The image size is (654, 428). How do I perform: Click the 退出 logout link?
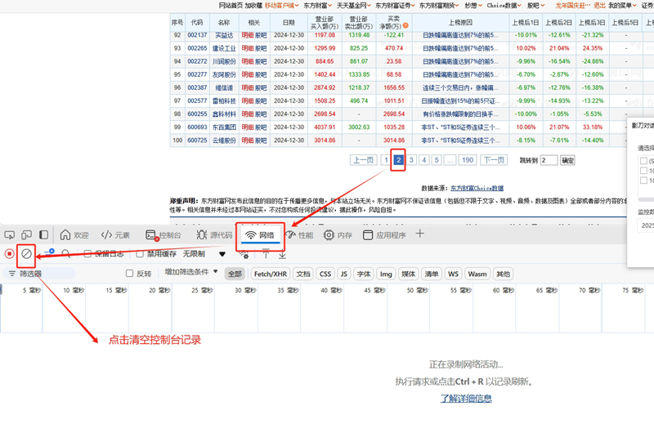[599, 6]
